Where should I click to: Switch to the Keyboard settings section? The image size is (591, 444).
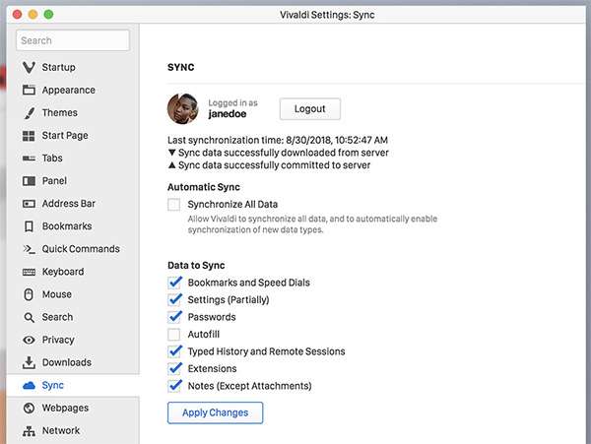[62, 272]
